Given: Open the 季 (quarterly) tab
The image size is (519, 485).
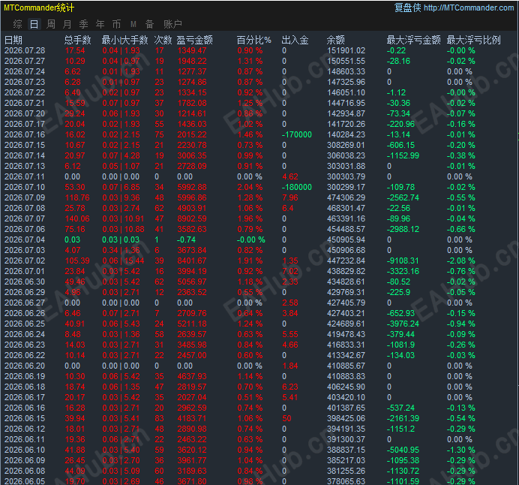Looking at the screenshot, I should [84, 24].
